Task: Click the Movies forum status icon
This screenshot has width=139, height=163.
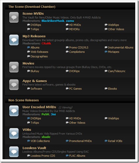Action: coord(14,67)
